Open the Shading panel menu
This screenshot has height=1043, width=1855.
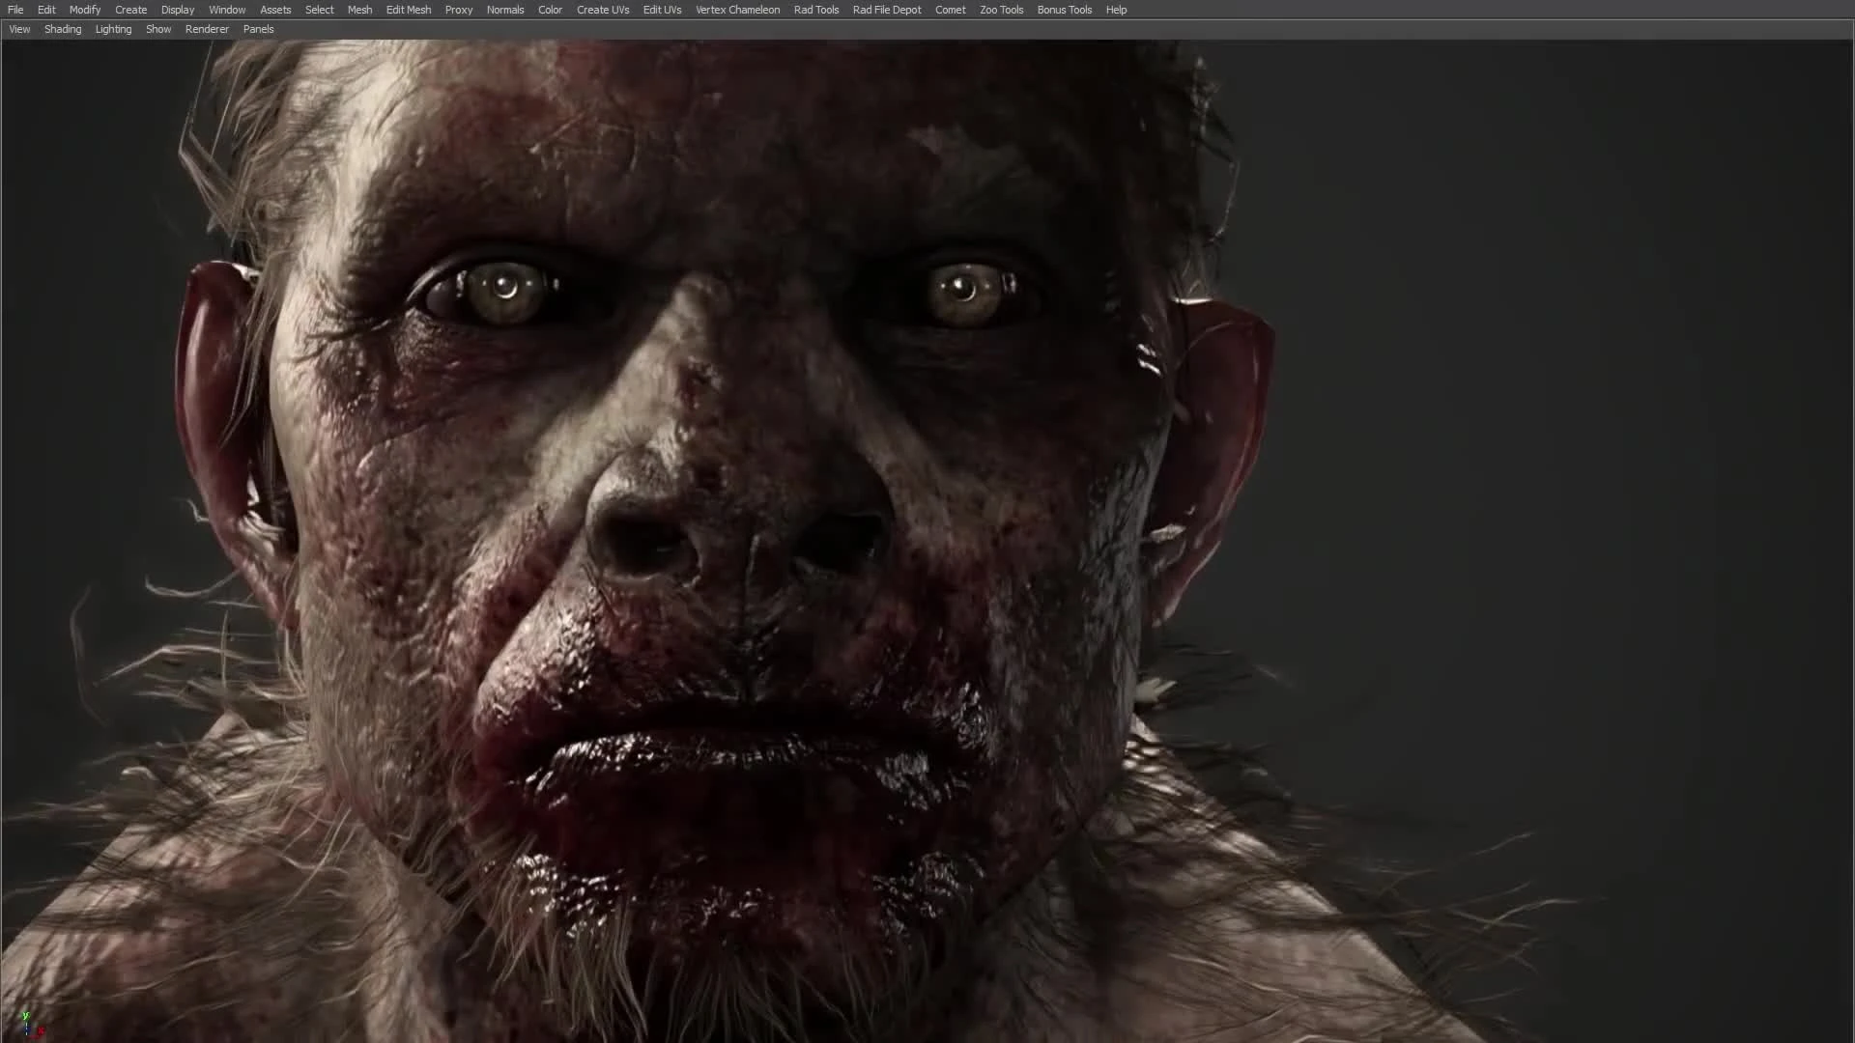[62, 29]
